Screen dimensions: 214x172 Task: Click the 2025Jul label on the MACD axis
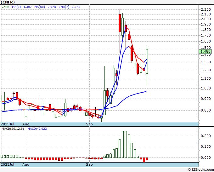[x=7, y=164]
